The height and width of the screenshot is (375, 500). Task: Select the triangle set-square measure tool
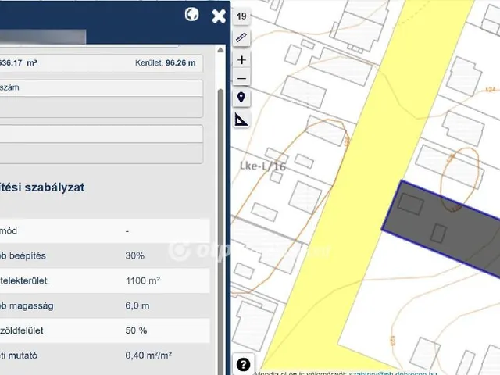(241, 120)
